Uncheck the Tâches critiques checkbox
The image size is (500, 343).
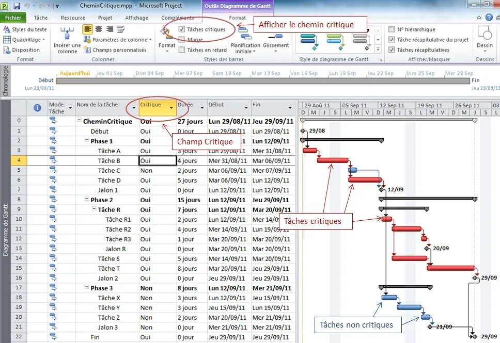182,29
